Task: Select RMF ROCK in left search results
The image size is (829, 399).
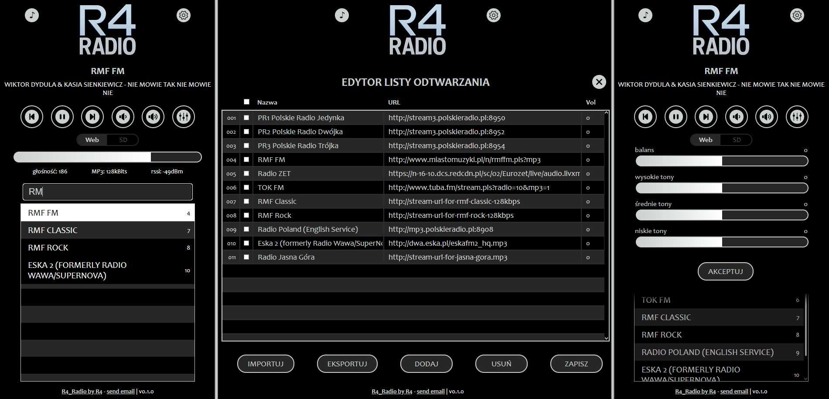Action: [108, 248]
